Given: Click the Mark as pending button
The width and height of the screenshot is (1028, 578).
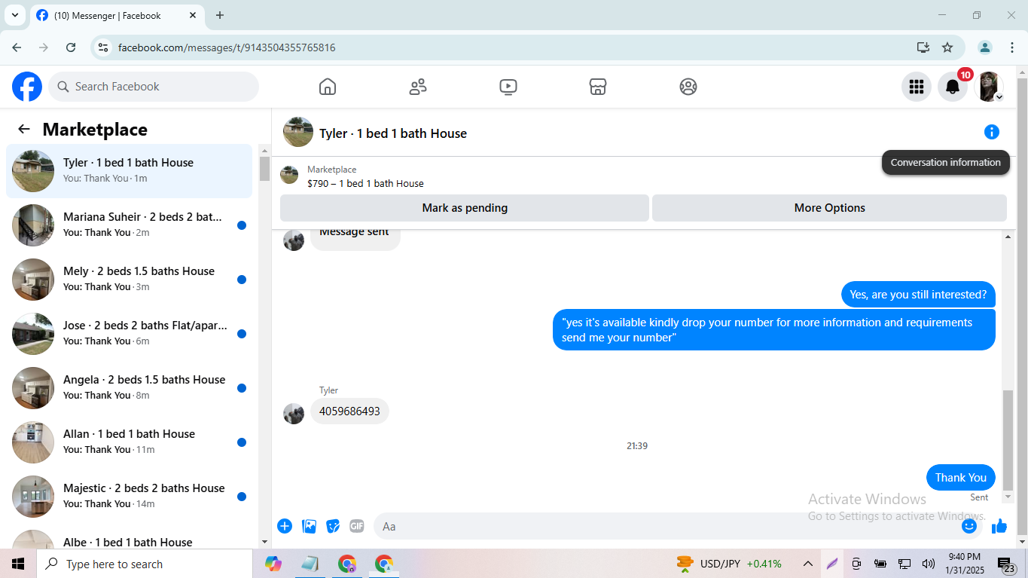Looking at the screenshot, I should tap(465, 208).
